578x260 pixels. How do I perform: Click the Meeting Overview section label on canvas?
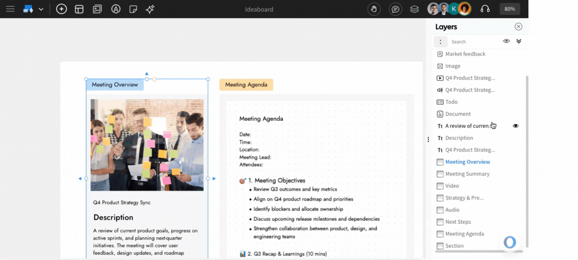[115, 84]
